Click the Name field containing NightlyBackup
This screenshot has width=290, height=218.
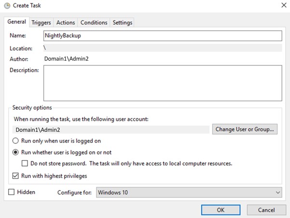click(163, 36)
